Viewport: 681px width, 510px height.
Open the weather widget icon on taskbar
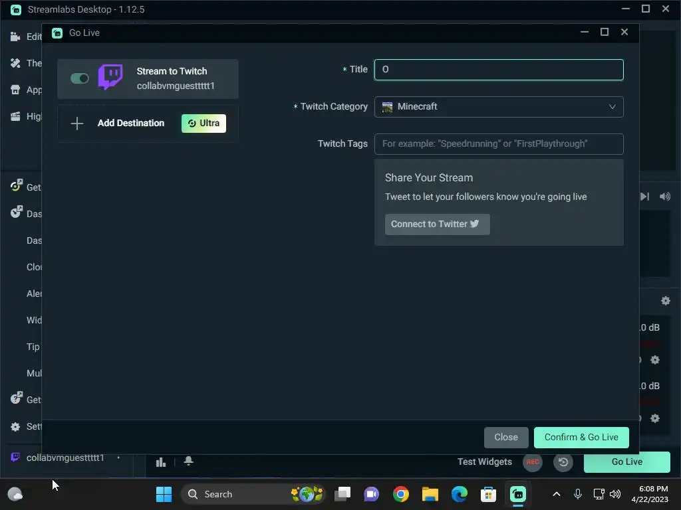pos(15,494)
